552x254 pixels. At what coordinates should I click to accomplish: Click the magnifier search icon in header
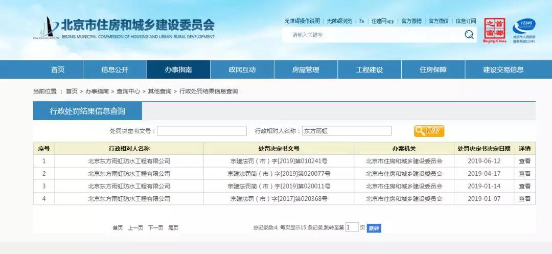469,35
